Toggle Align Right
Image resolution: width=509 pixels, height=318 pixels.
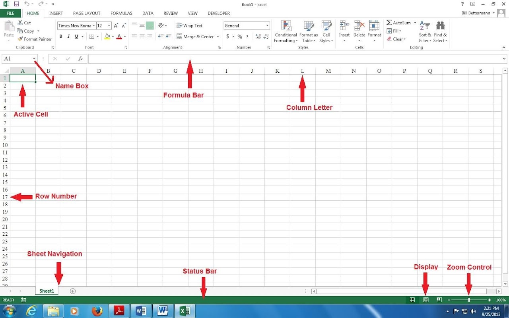(150, 37)
